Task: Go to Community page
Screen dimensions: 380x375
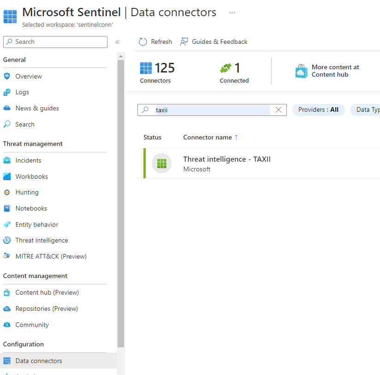Action: click(32, 325)
